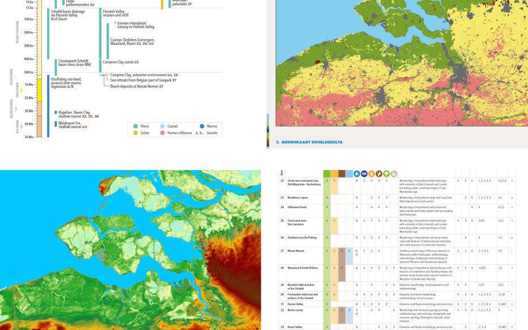Click the dark blue Marine dot in the legend
The image size is (528, 330).
(201, 126)
